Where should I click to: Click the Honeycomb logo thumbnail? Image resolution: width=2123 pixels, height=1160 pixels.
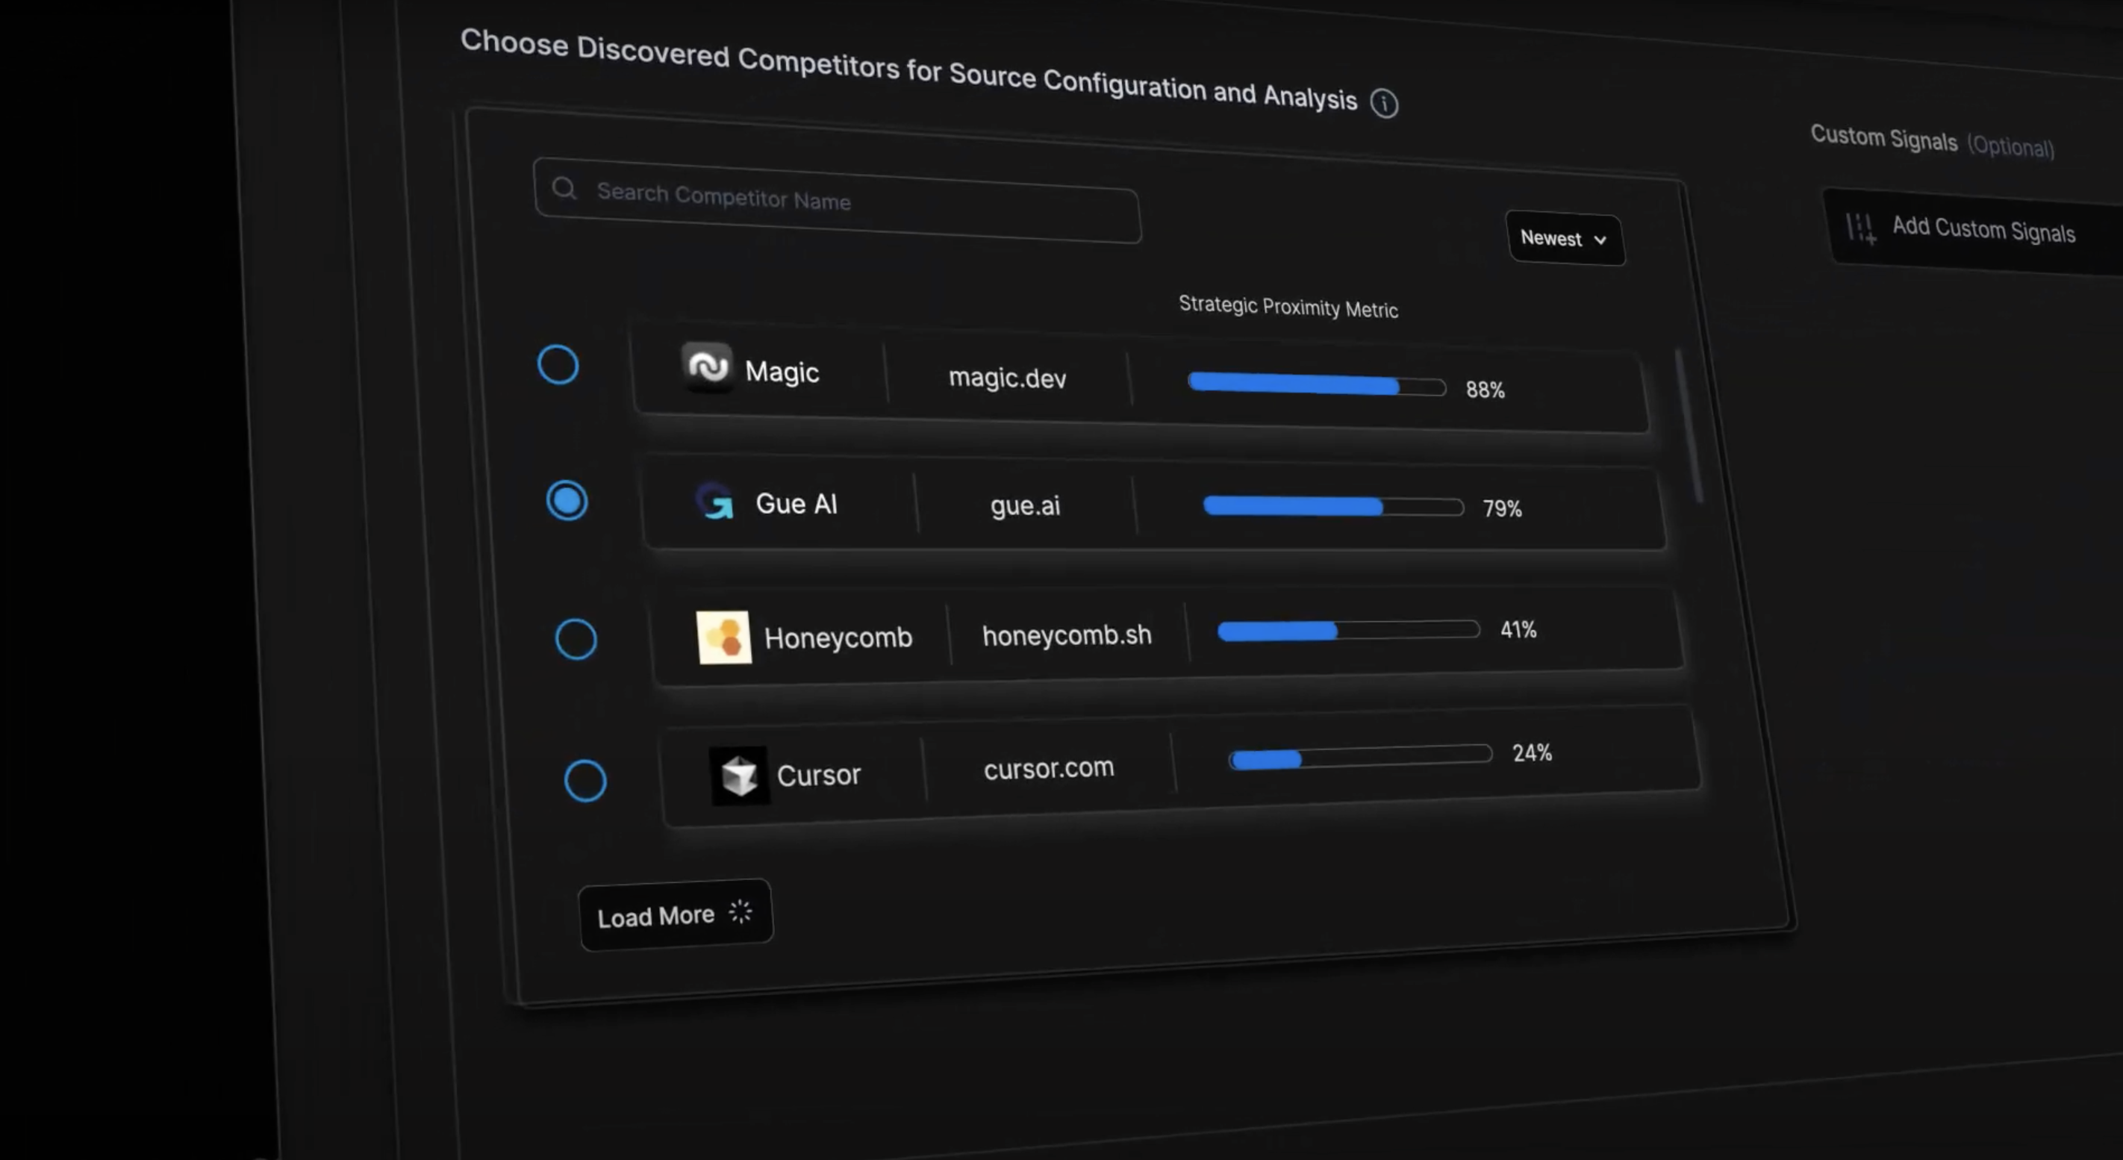point(723,637)
